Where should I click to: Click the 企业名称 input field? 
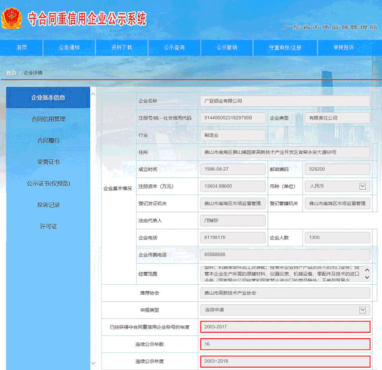(285, 101)
